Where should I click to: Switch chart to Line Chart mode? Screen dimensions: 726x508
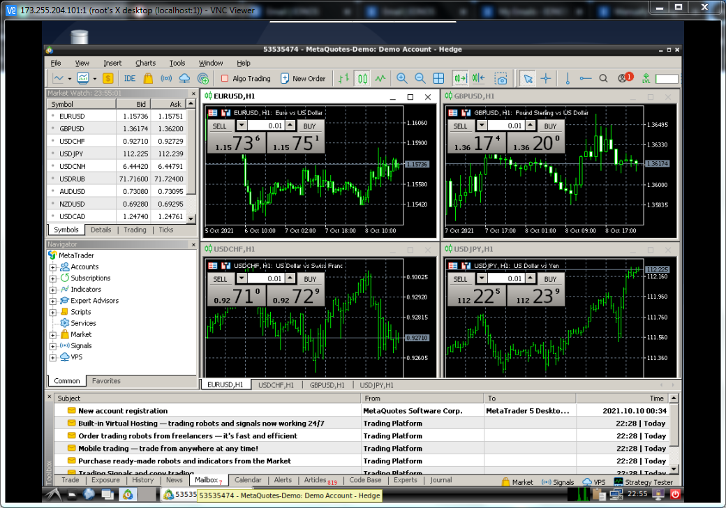click(x=380, y=79)
